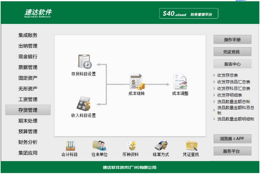Select the highlighted 存货管理 item
This screenshot has width=260, height=174.
[x=28, y=110]
